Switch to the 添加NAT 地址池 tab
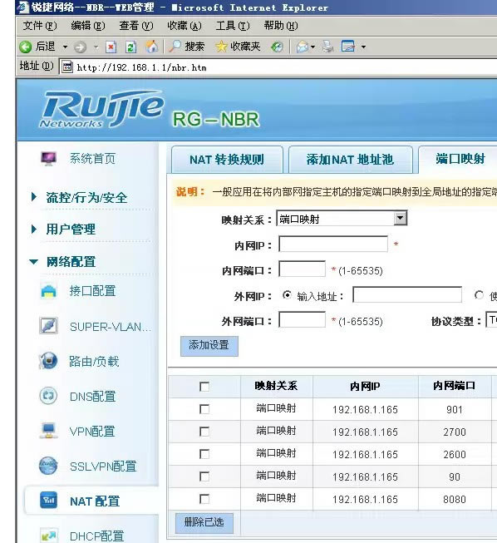This screenshot has height=543, width=497. click(350, 160)
